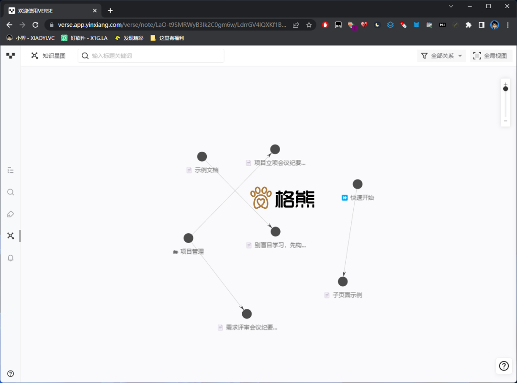
Task: Focus the title keyword search field
Action: pos(151,56)
